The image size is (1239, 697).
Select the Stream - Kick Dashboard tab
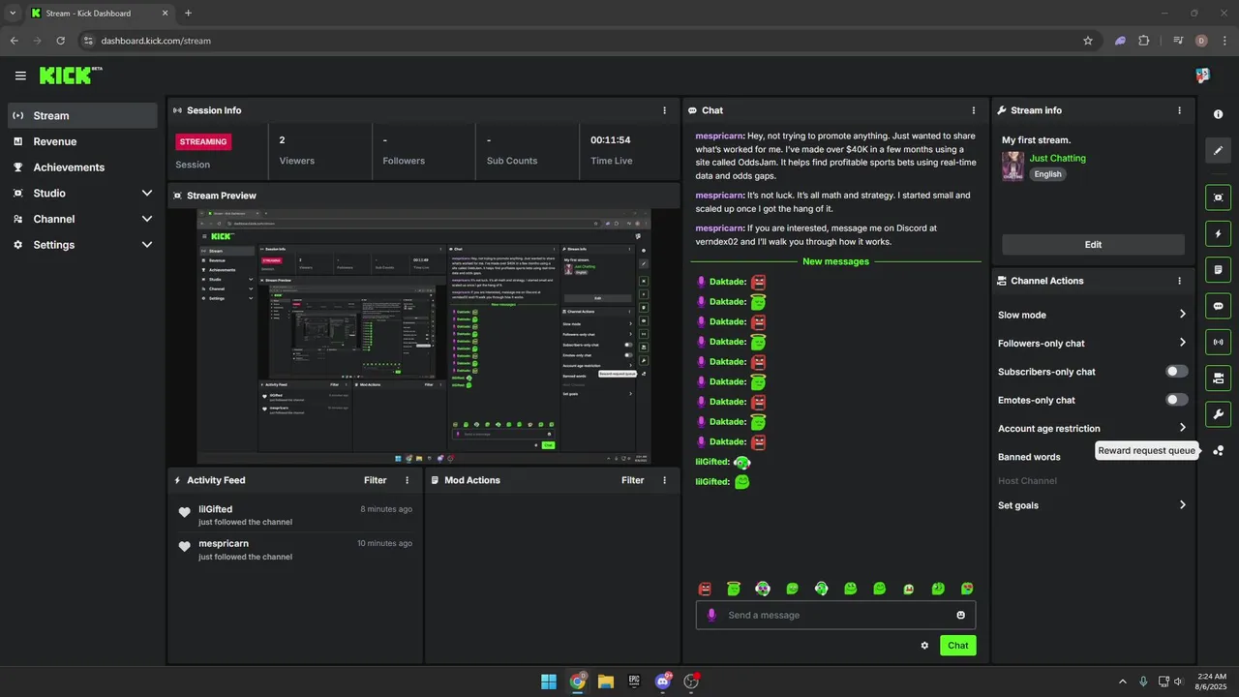tap(101, 14)
